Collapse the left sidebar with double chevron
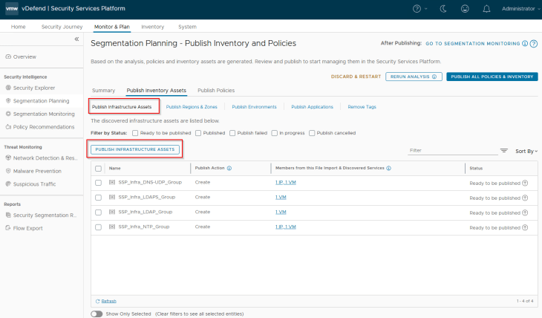The image size is (542, 318). 76,39
